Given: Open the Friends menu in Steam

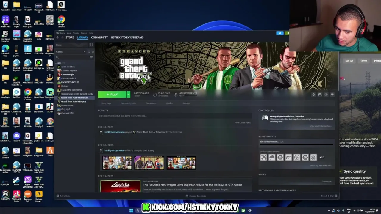Looking at the screenshot, I should tap(76, 33).
